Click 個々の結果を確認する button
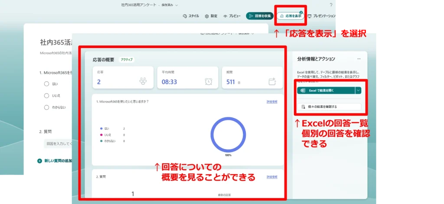Image resolution: width=444 pixels, height=204 pixels. 329,107
